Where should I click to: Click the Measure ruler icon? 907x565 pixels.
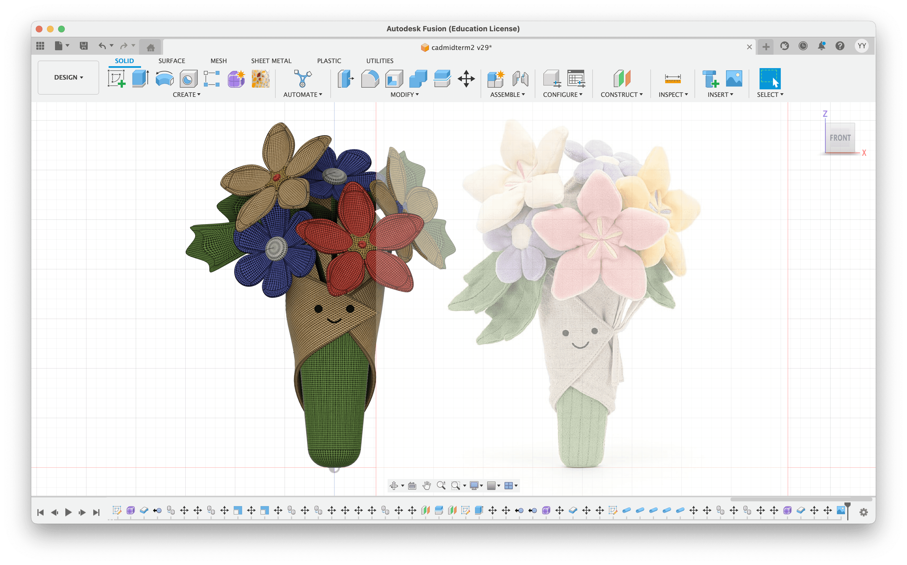pos(672,79)
